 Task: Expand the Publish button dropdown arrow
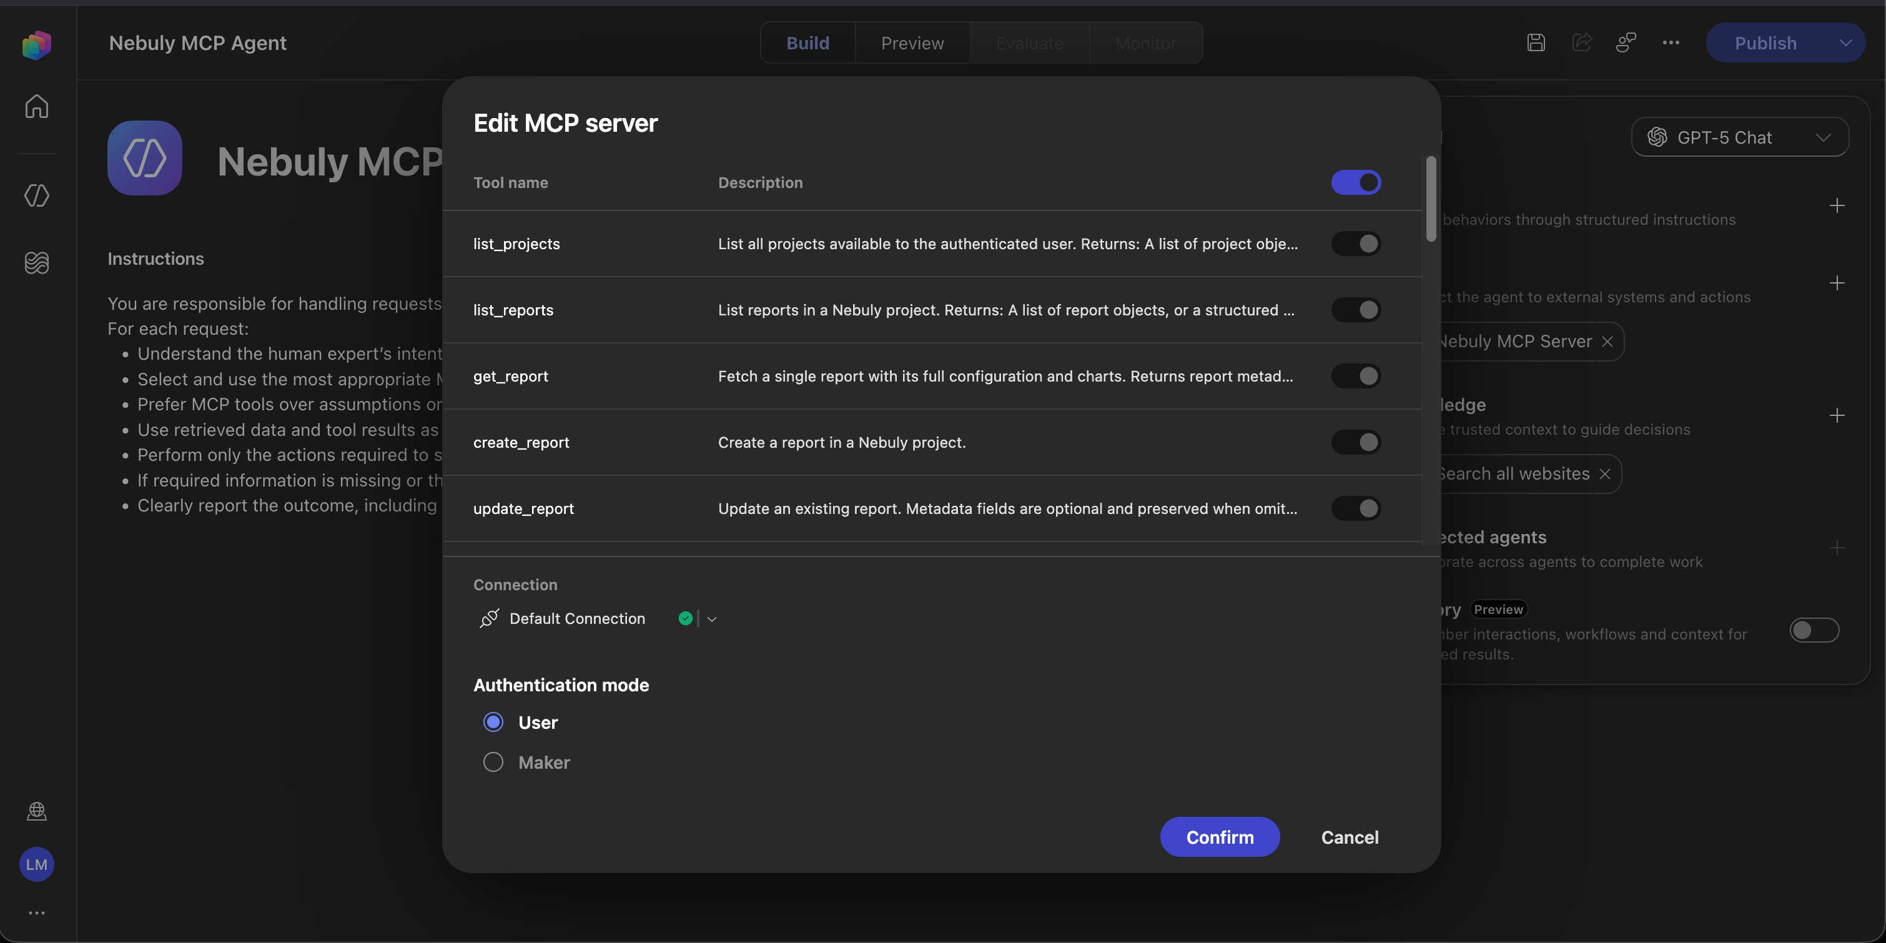click(x=1846, y=43)
